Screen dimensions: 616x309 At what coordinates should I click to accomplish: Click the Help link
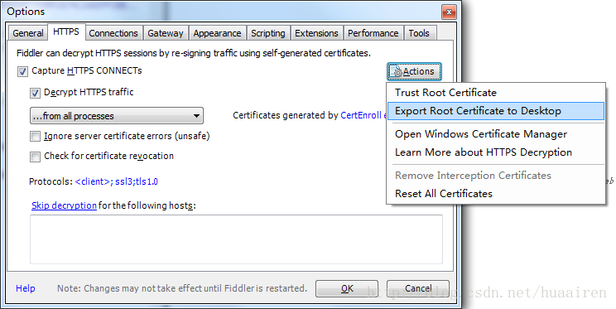pos(26,288)
